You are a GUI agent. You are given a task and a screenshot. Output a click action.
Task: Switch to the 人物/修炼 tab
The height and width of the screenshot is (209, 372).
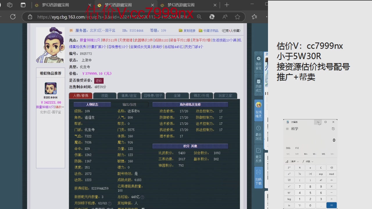[x=81, y=96]
